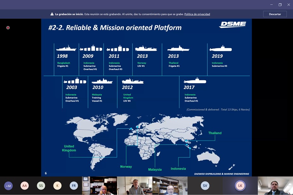Open the +32 additional participants bubble
The image size is (293, 195).
tap(8, 186)
